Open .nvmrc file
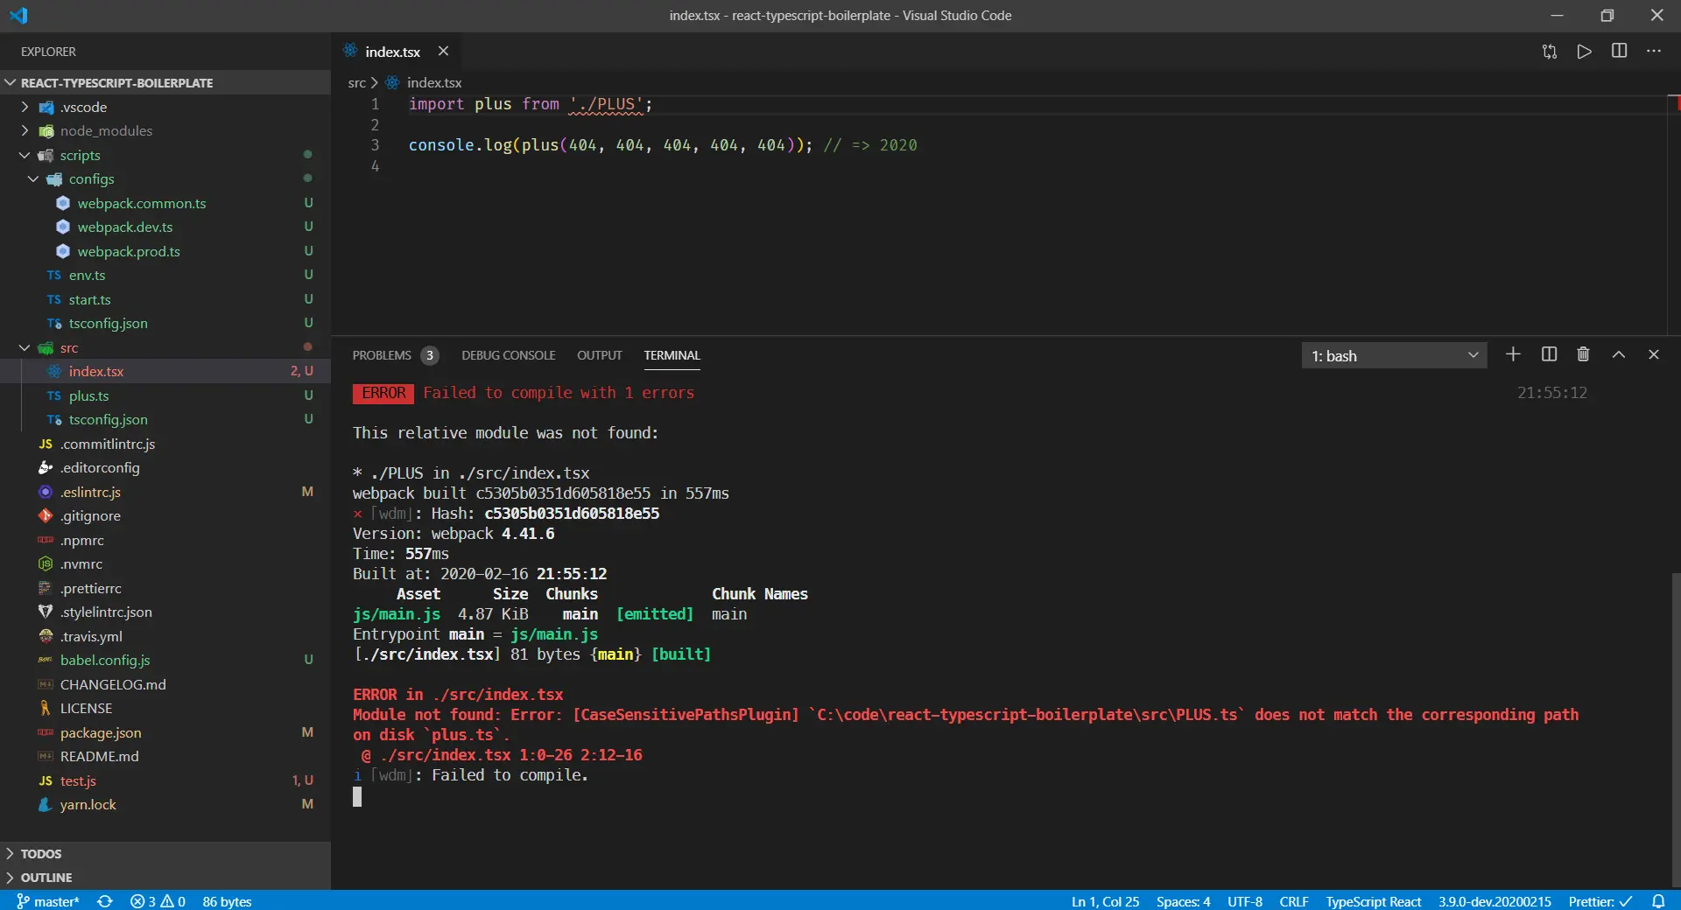1681x910 pixels. point(165,563)
